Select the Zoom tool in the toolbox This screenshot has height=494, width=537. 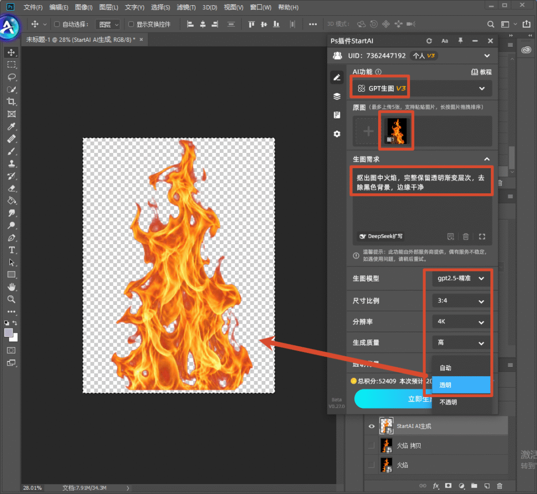[x=12, y=299]
